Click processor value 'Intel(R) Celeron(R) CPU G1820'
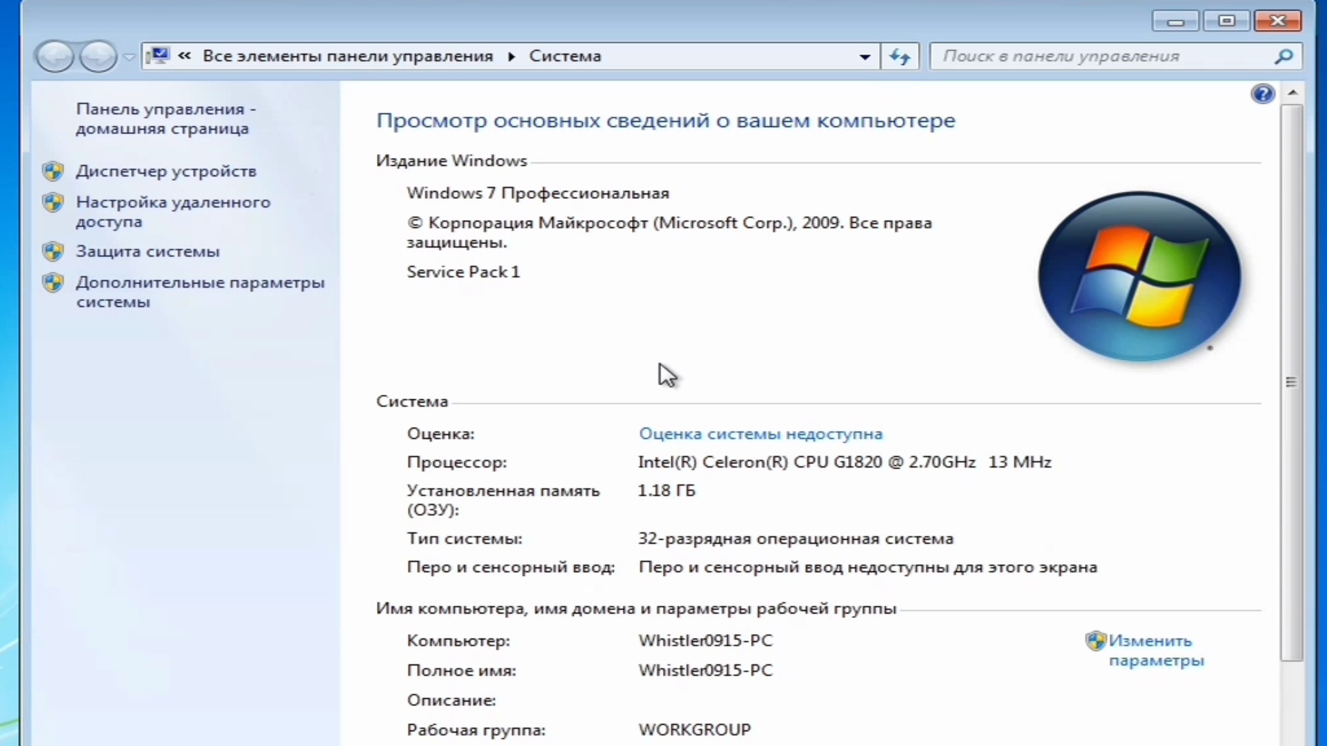This screenshot has height=746, width=1327. [760, 462]
